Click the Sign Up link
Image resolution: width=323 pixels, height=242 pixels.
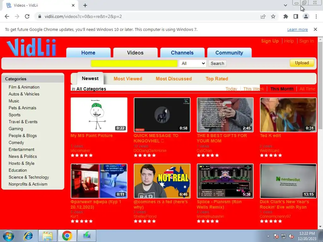tap(270, 41)
